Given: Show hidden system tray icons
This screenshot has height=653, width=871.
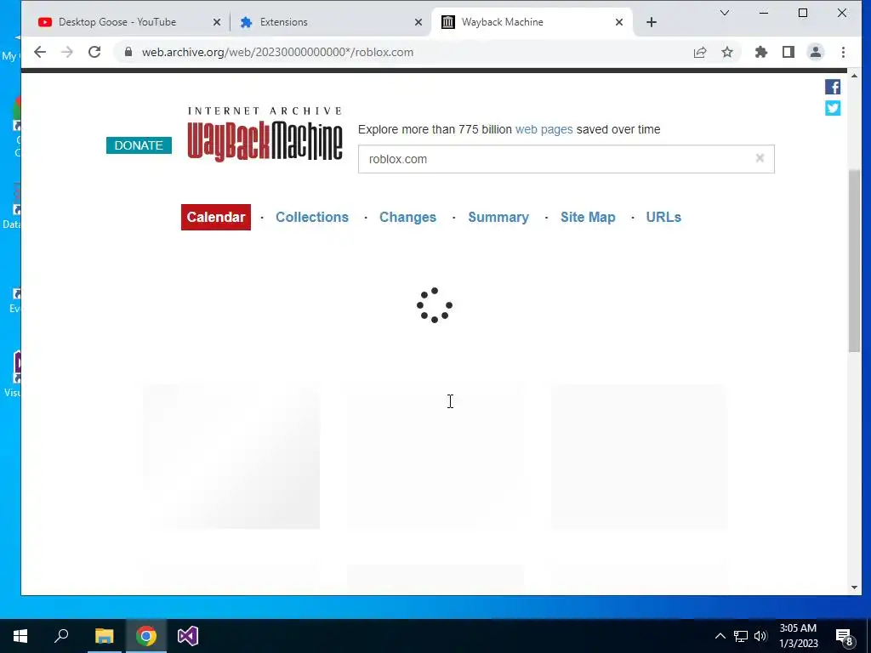Looking at the screenshot, I should click(720, 636).
